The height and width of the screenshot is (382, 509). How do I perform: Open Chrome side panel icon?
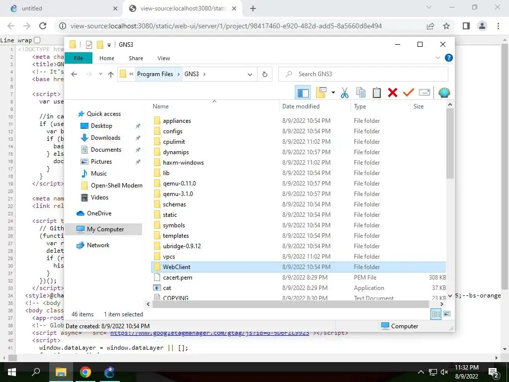(x=466, y=26)
